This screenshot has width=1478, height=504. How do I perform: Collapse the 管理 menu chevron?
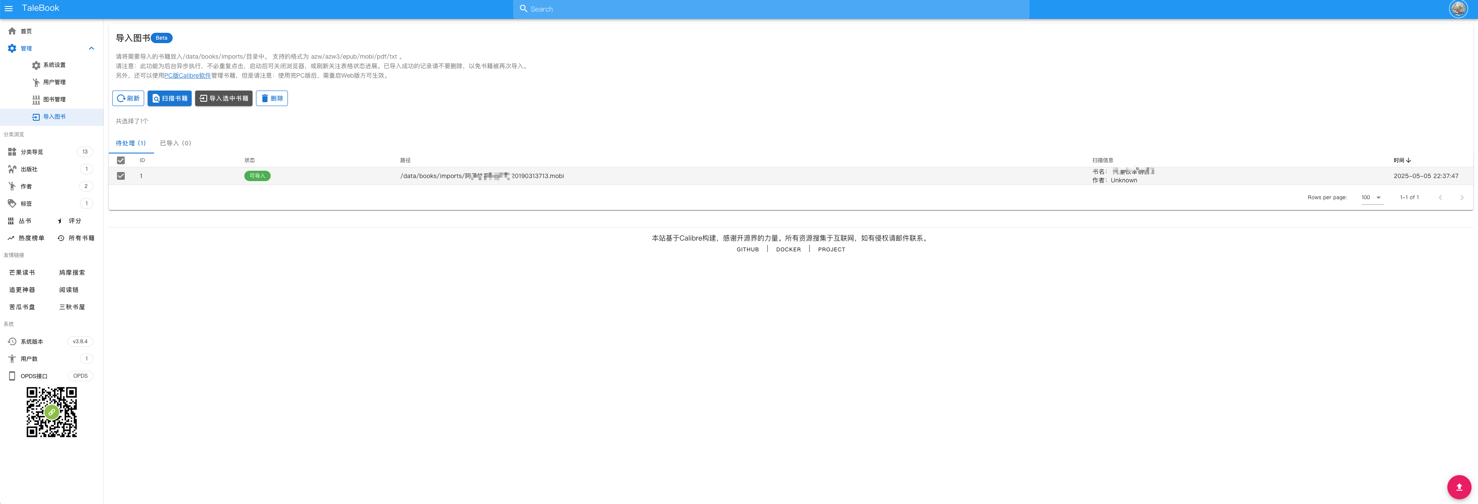tap(91, 48)
